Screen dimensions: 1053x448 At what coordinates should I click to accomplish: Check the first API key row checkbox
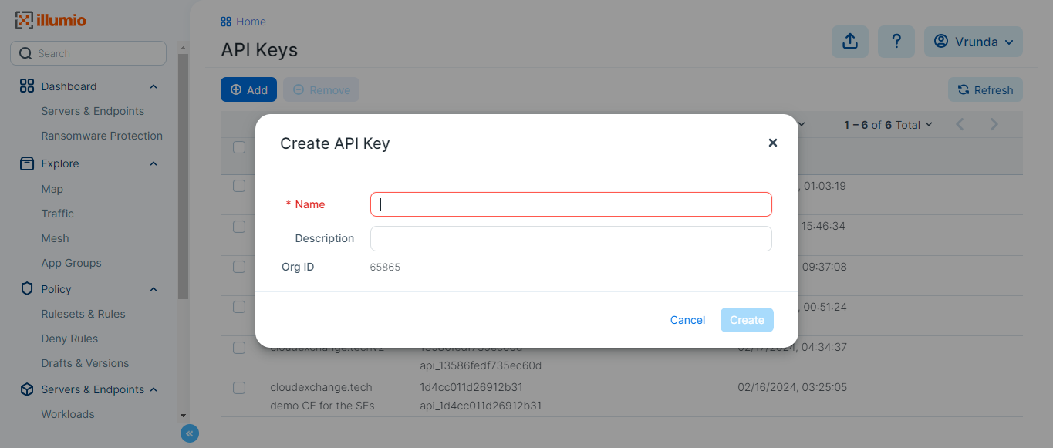[239, 186]
